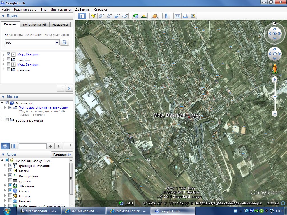The width and height of the screenshot is (287, 215).
Task: Open Тур по достопримечательностям link
Action: pos(43,107)
